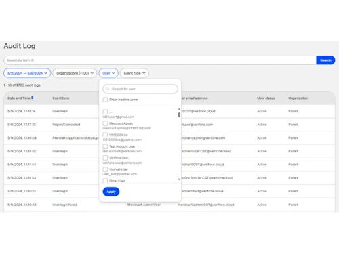Click the user_test@yopmail.com email text

click(x=120, y=174)
